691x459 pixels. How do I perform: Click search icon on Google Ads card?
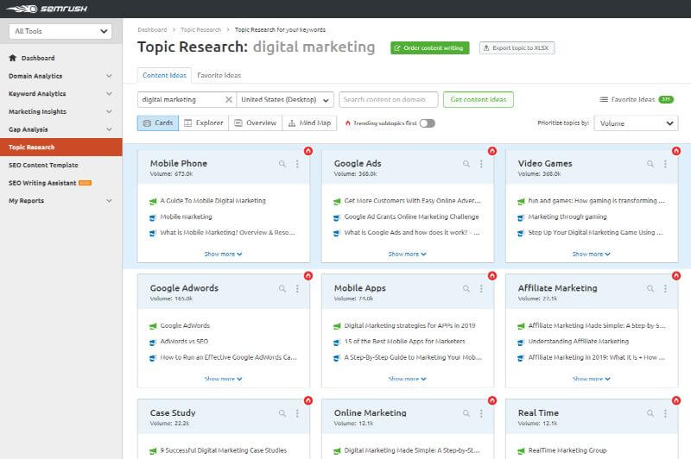(x=466, y=164)
